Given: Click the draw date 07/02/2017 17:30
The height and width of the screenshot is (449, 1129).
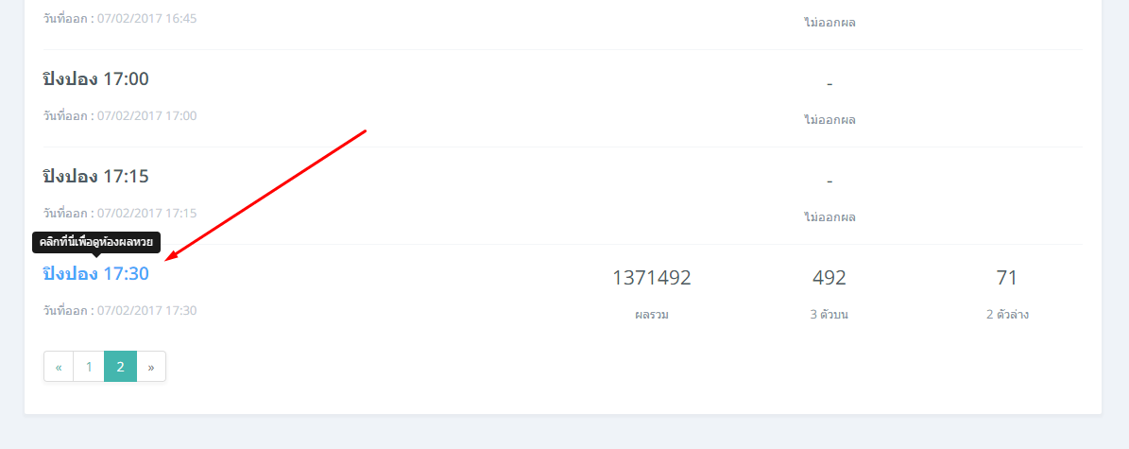Looking at the screenshot, I should pos(146,311).
